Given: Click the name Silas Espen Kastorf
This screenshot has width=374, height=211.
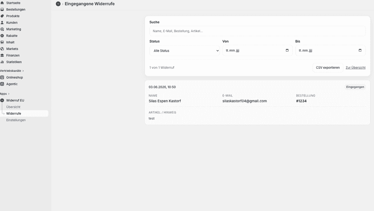Looking at the screenshot, I should [x=165, y=101].
